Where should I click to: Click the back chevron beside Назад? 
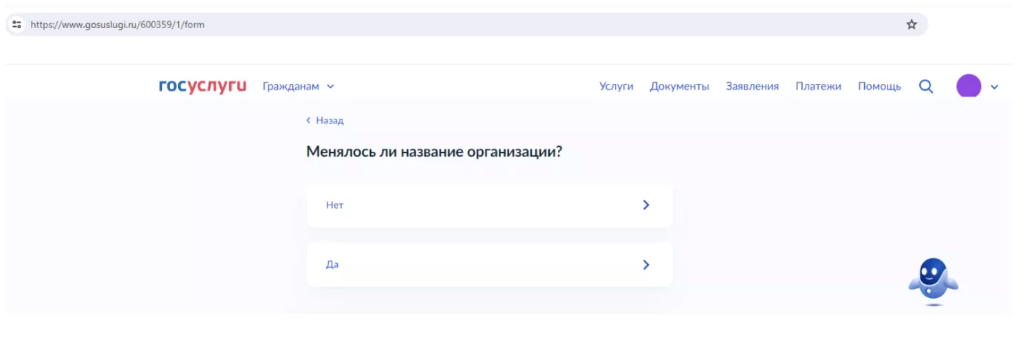(x=309, y=121)
